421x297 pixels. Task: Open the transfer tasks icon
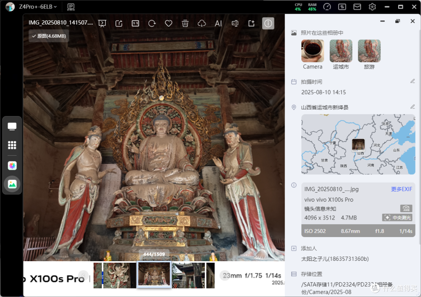[342, 7]
